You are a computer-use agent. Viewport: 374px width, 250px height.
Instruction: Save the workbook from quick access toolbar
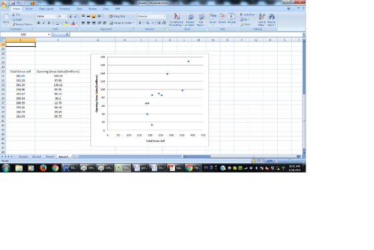13,3
